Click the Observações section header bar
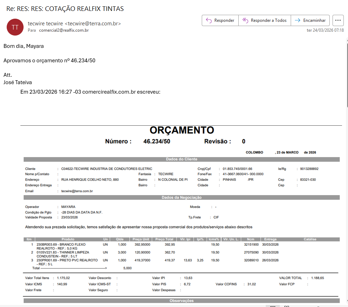Image resolution: width=348 pixels, height=307 pixels. tap(181, 301)
